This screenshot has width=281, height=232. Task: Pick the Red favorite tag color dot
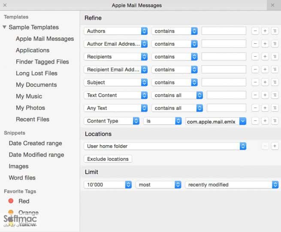pos(11,201)
